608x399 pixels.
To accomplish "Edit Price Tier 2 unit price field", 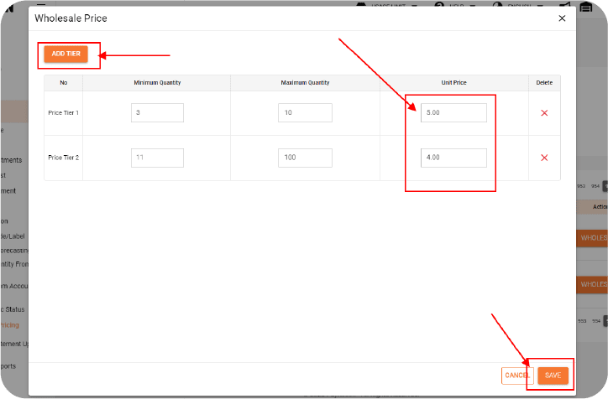I will [x=453, y=158].
